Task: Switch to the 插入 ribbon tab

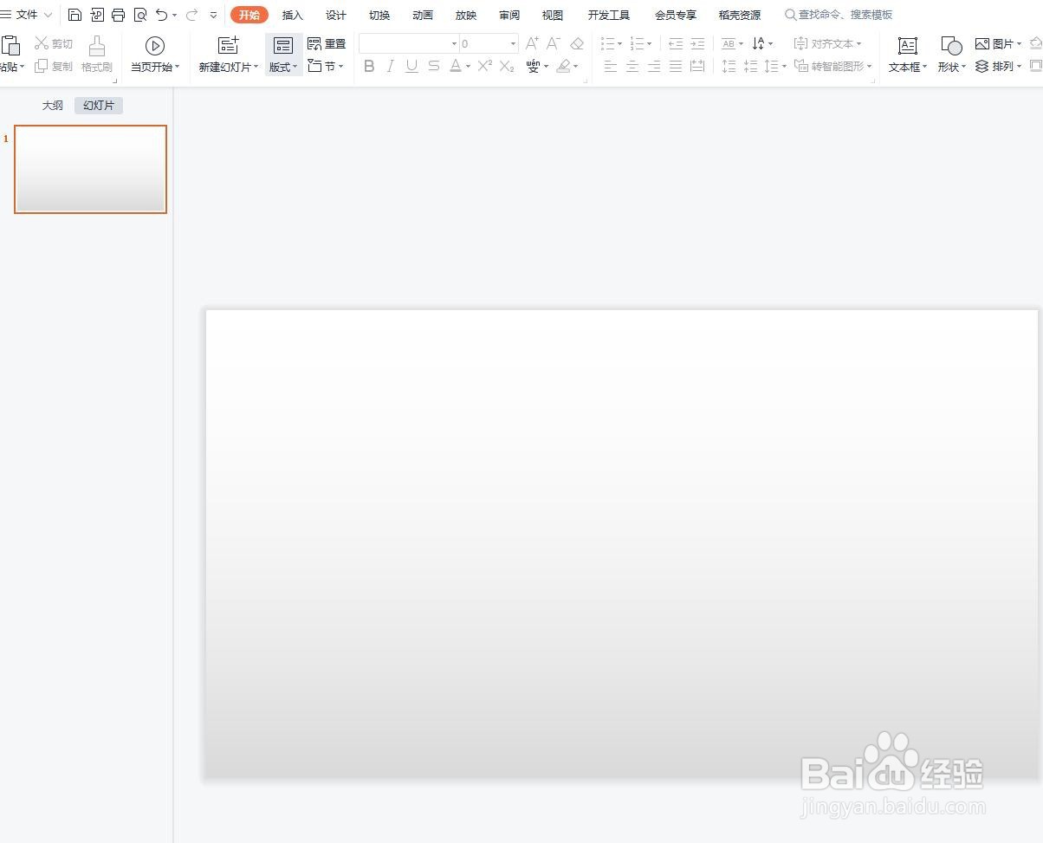Action: (292, 14)
